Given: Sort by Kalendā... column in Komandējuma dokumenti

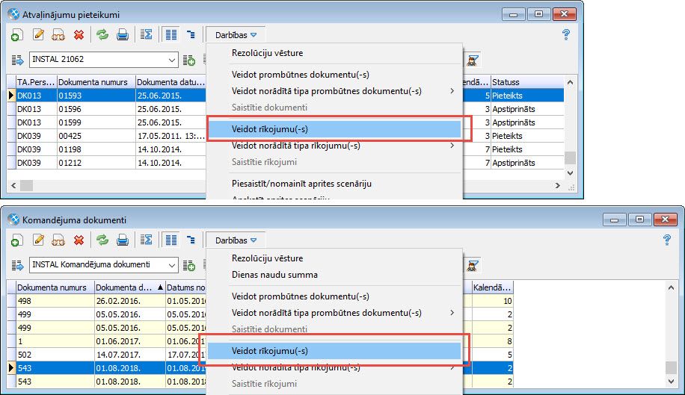Looking at the screenshot, I should [492, 287].
